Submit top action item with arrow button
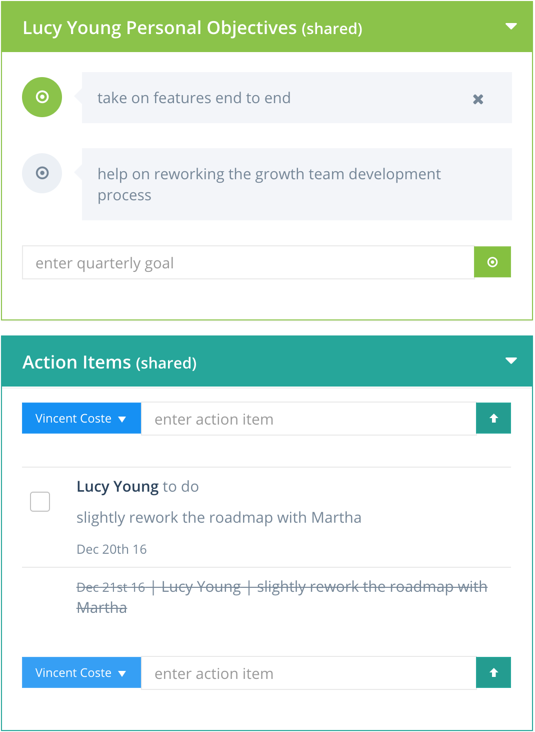The image size is (535, 732). 493,419
